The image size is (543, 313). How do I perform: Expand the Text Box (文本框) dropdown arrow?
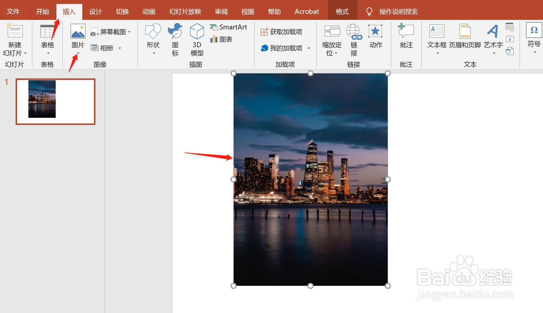tap(438, 53)
